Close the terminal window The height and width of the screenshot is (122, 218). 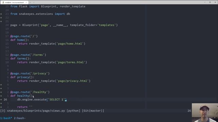click(215, 2)
